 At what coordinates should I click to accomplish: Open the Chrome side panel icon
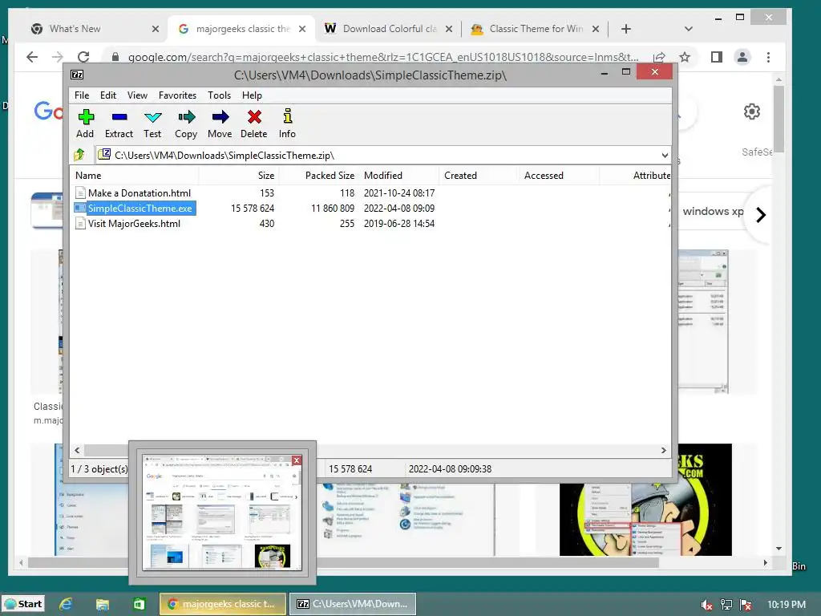(x=716, y=57)
